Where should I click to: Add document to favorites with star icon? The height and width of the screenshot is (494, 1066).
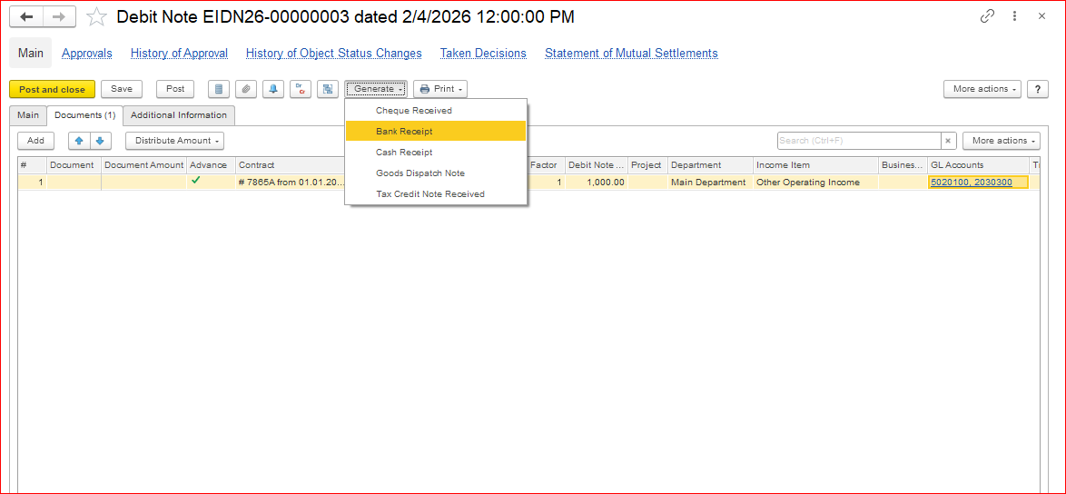(x=96, y=17)
